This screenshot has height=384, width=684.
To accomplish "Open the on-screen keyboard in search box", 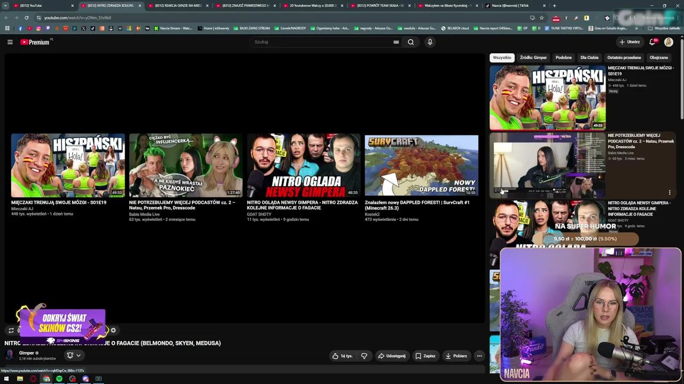I will pos(396,42).
